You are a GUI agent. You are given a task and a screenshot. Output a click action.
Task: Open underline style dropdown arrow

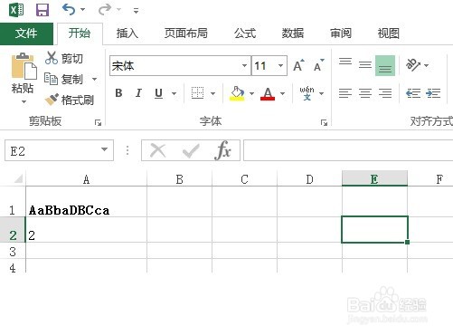(x=174, y=93)
